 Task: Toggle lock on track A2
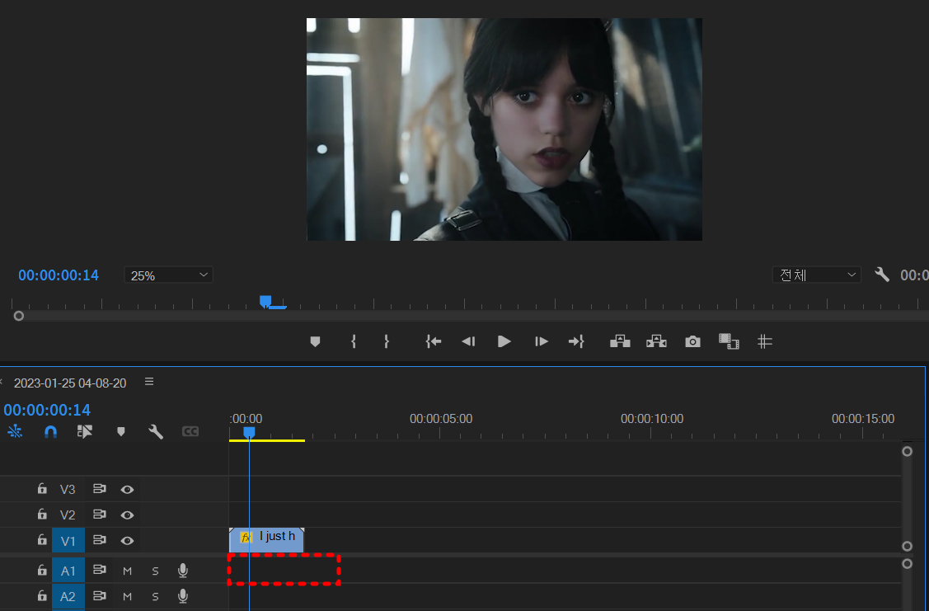(41, 595)
